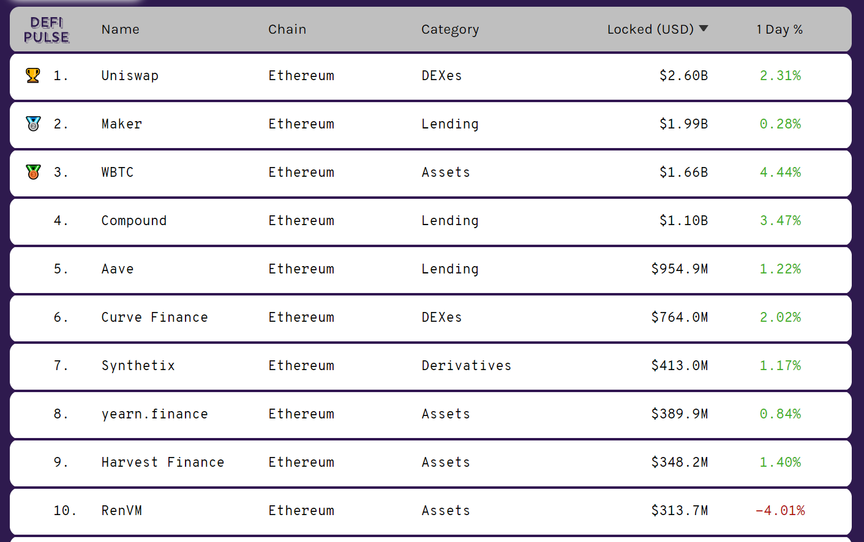Sort by the Category column header
This screenshot has width=864, height=542.
pos(450,29)
